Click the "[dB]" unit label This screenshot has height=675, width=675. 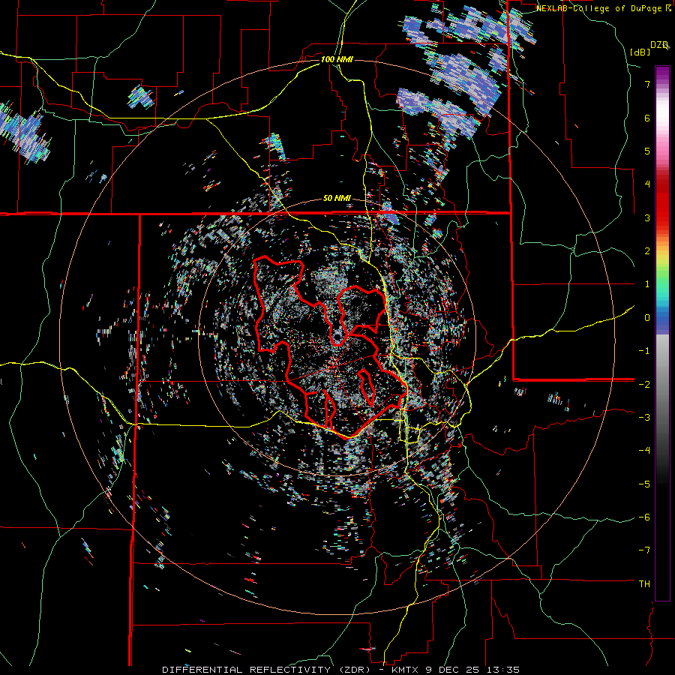point(640,52)
